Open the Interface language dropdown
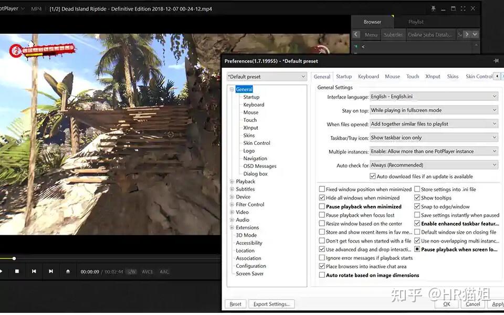Image resolution: width=504 pixels, height=315 pixels. [x=434, y=97]
